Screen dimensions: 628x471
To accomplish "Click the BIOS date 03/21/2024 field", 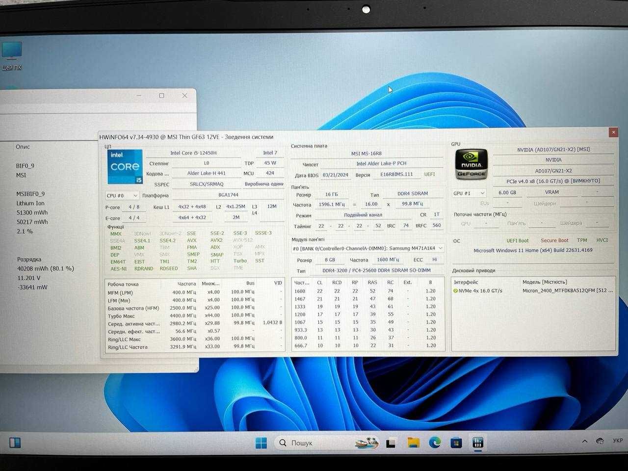I will click(336, 175).
